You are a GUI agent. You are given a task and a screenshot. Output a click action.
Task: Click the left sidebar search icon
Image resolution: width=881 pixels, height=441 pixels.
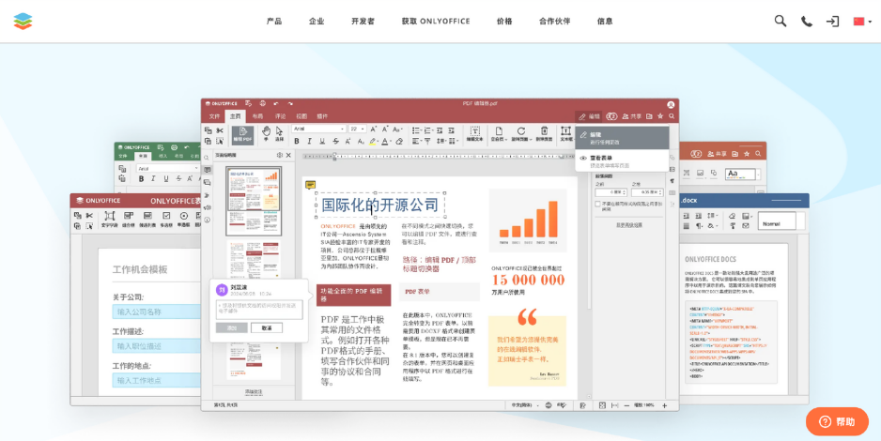click(207, 159)
